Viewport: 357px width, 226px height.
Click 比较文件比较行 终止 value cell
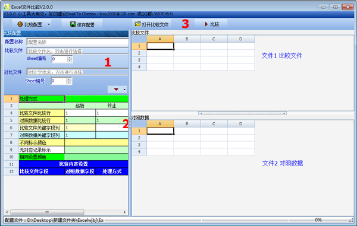click(112, 113)
